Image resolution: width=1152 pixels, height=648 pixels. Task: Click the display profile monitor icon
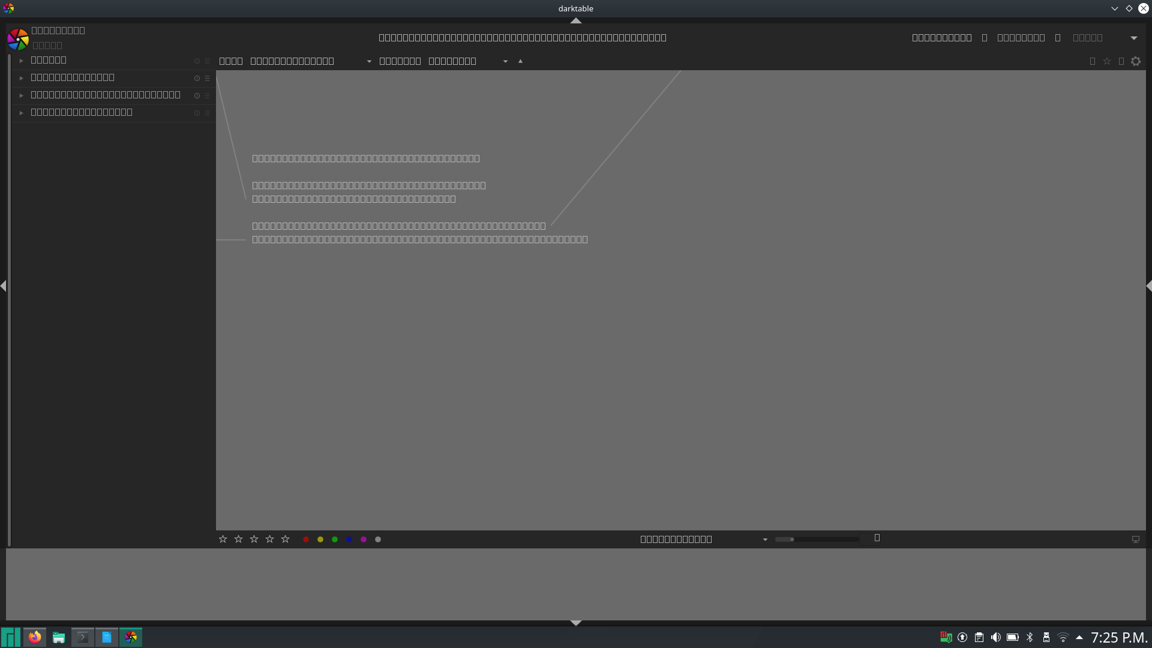[x=1136, y=539]
